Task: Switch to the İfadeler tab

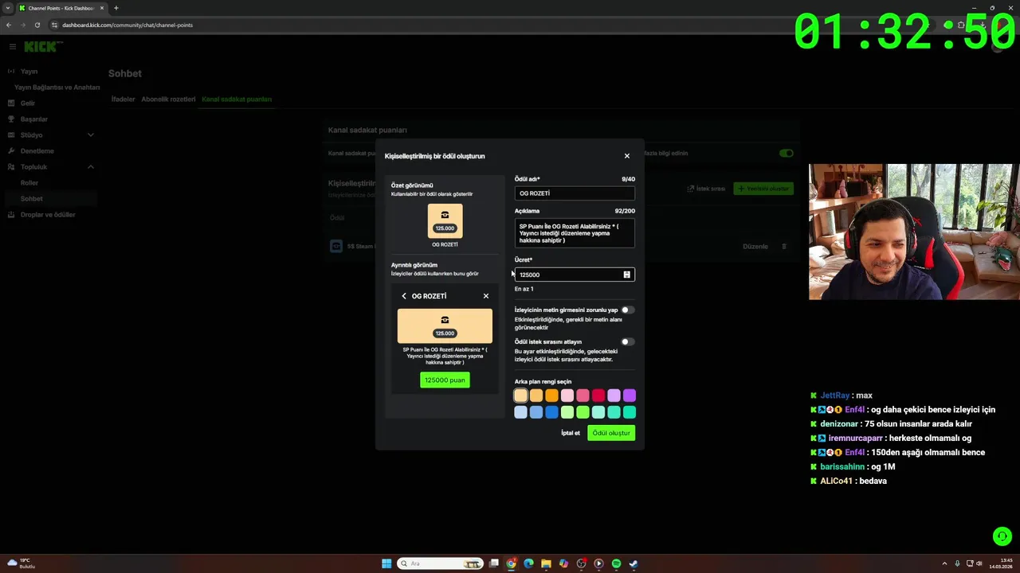Action: tap(123, 99)
